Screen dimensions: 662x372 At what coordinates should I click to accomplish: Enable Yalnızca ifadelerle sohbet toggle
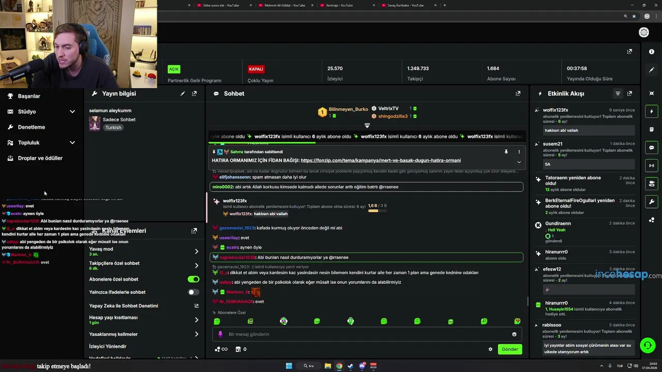[193, 292]
